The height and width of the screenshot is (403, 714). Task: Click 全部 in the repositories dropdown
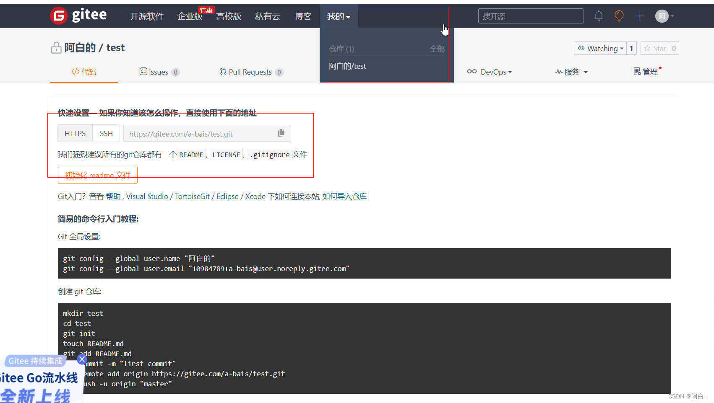click(x=437, y=49)
